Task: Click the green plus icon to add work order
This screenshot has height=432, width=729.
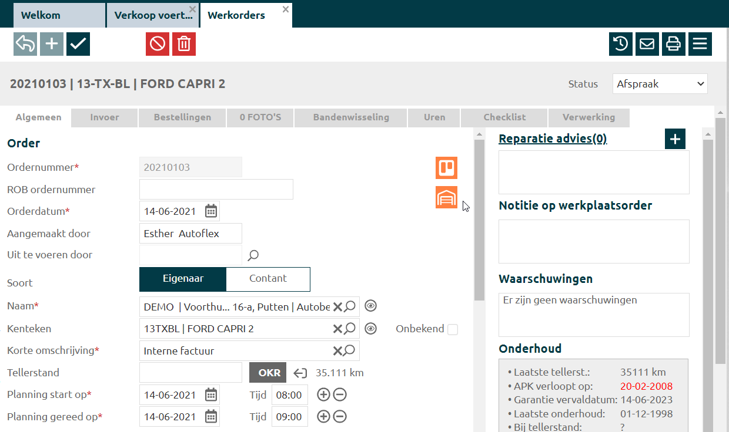Action: click(x=52, y=44)
